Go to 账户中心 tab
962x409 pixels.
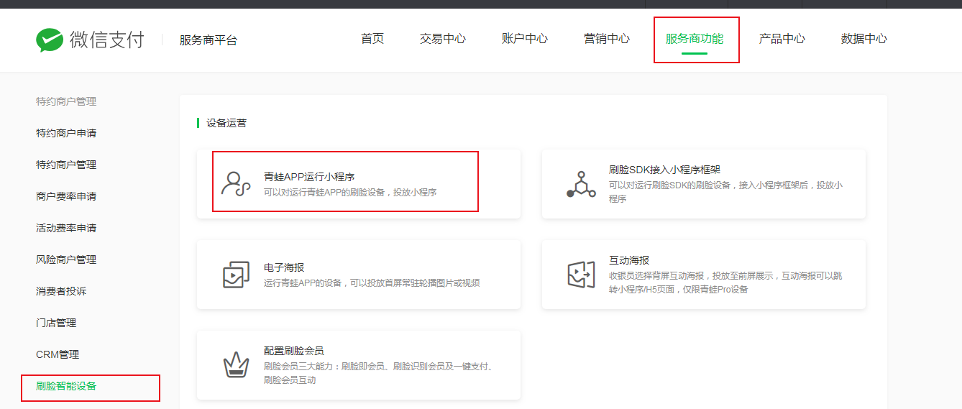525,39
